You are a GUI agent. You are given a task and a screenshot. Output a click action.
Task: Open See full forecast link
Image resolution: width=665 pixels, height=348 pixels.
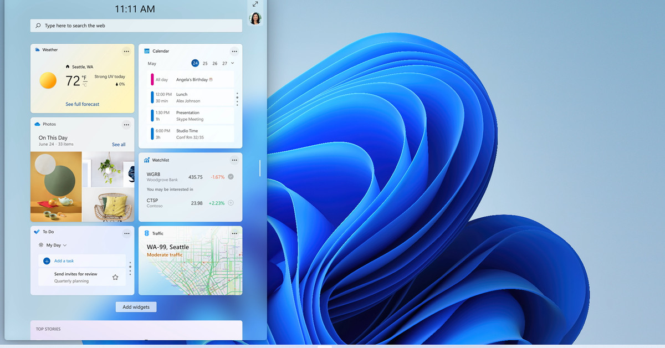pos(83,104)
